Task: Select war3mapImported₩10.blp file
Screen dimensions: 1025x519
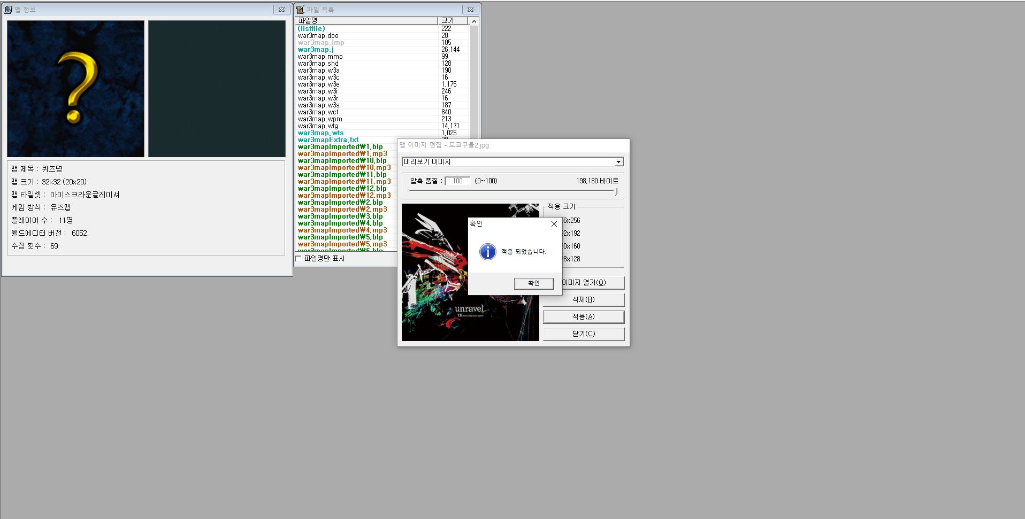Action: [342, 161]
